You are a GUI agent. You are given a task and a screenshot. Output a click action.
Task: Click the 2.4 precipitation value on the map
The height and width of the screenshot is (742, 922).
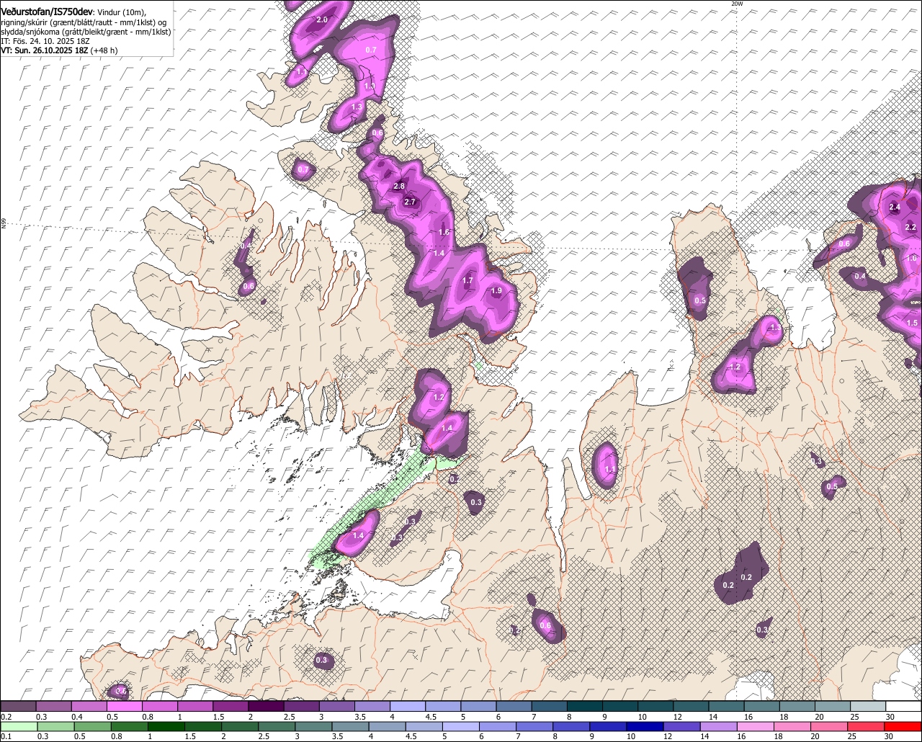[x=895, y=207]
